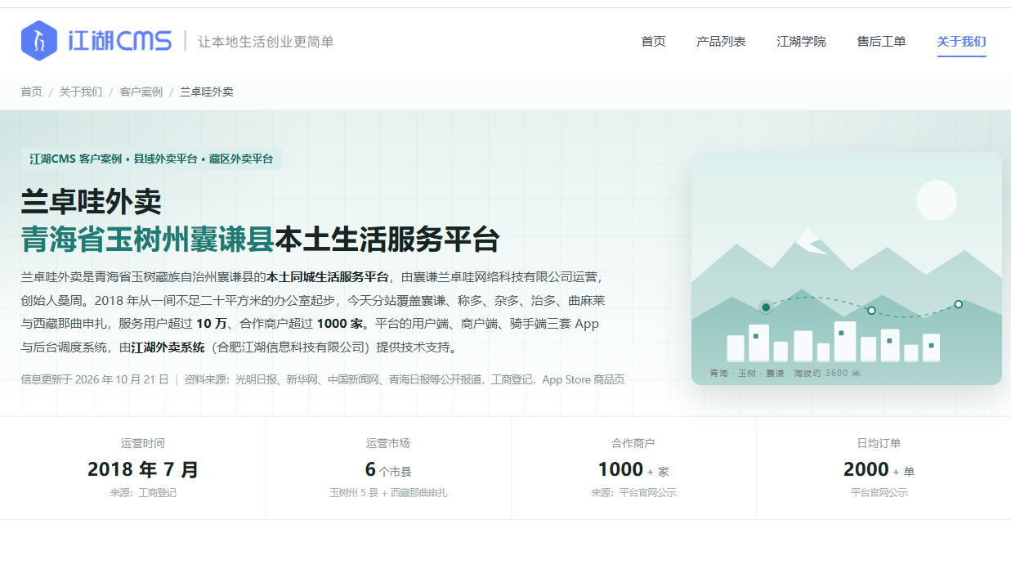
Task: Click the 6 个市县 statistic
Action: tap(388, 469)
